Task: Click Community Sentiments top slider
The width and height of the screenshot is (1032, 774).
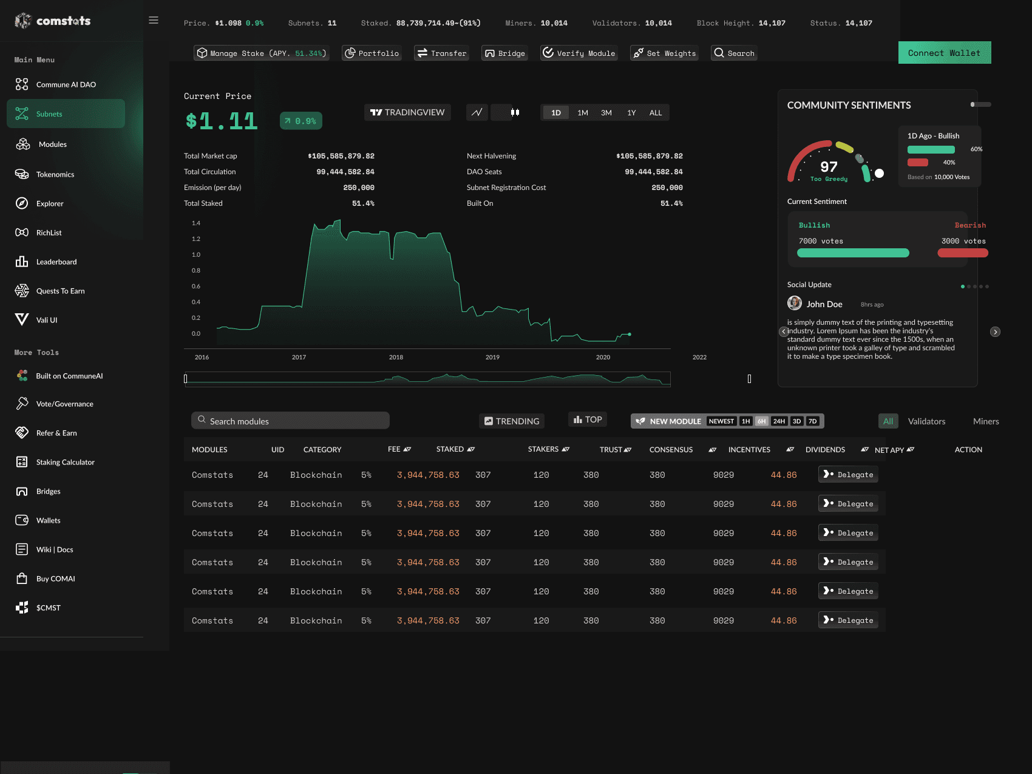Action: pyautogui.click(x=980, y=104)
